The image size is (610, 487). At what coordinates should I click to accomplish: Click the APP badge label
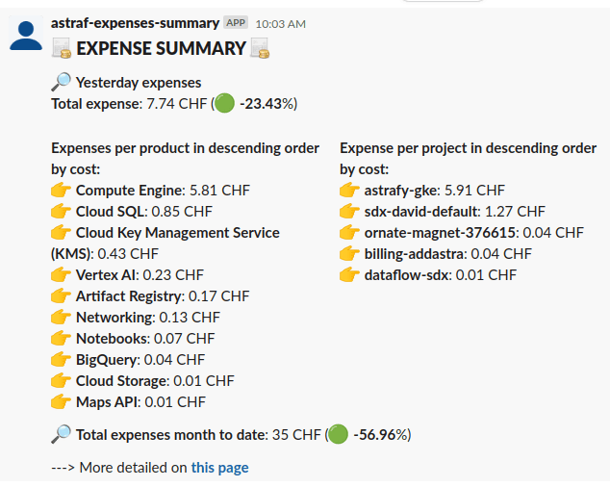236,23
